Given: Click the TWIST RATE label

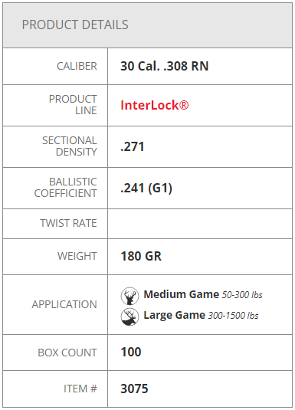Looking at the screenshot, I should [x=68, y=223].
